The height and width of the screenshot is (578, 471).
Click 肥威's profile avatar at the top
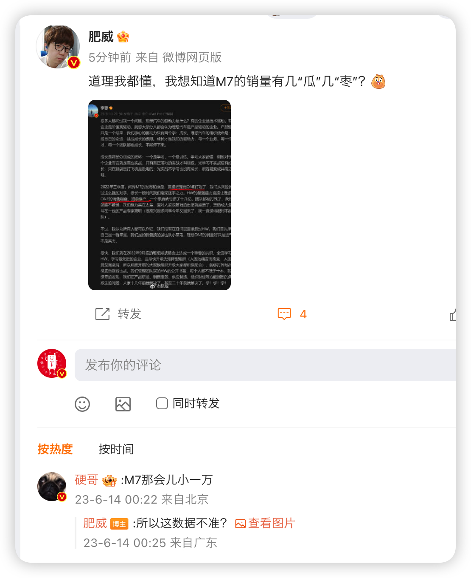pyautogui.click(x=58, y=47)
